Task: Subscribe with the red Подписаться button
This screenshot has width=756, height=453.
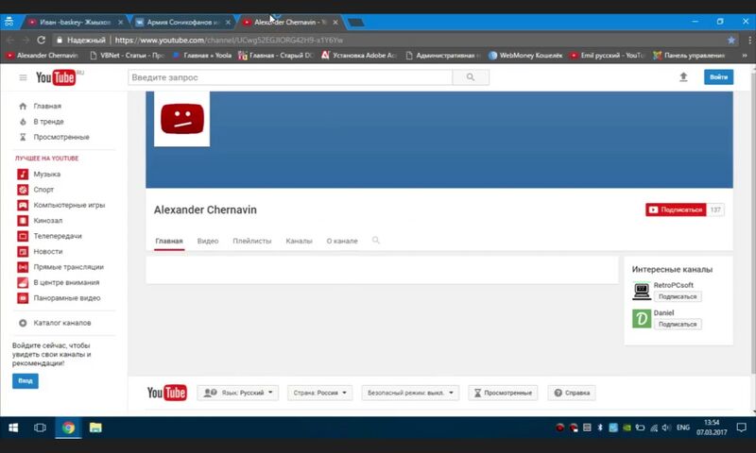Action: pyautogui.click(x=676, y=210)
